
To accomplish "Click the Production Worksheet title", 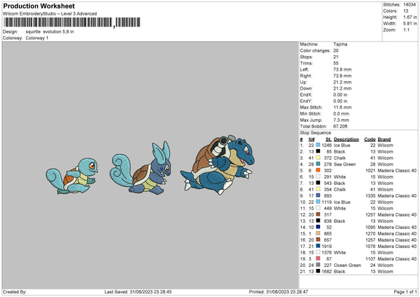I will tap(38, 6).
